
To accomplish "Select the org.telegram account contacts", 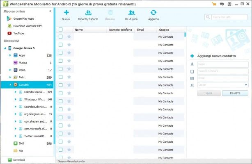I will point(35,114).
